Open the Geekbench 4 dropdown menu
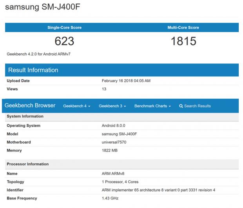 (76, 106)
